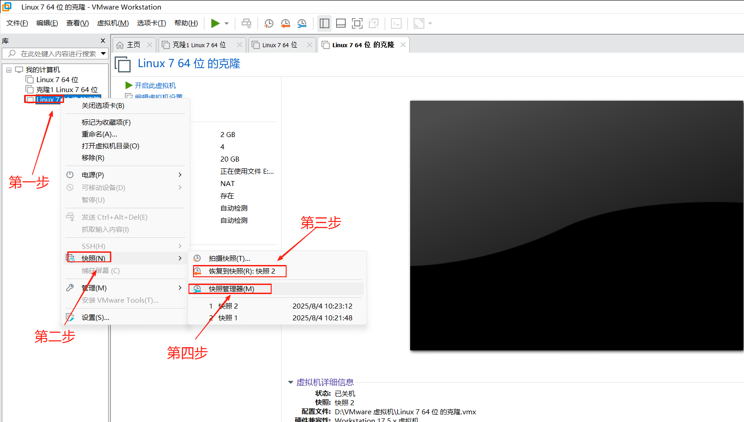Open the stretch display dropdown arrow

pos(430,24)
